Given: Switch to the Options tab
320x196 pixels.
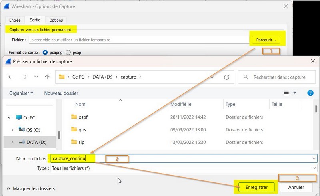Looking at the screenshot, I should coord(56,20).
